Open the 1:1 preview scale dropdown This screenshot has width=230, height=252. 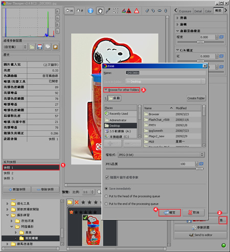(88, 192)
